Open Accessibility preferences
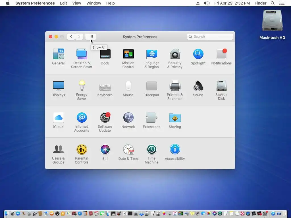 tap(175, 152)
